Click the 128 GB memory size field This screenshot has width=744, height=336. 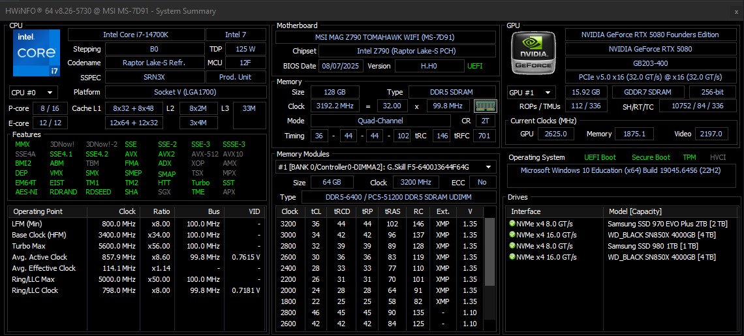pyautogui.click(x=335, y=92)
